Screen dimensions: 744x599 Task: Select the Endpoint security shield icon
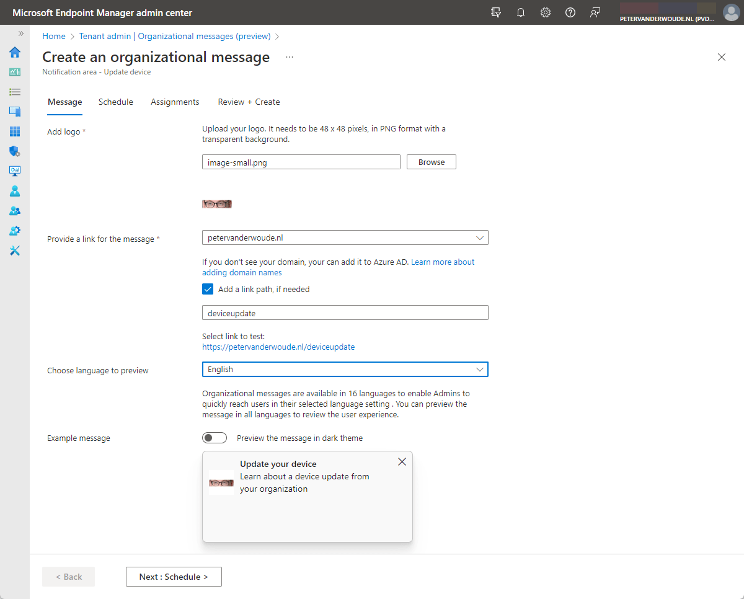point(14,151)
